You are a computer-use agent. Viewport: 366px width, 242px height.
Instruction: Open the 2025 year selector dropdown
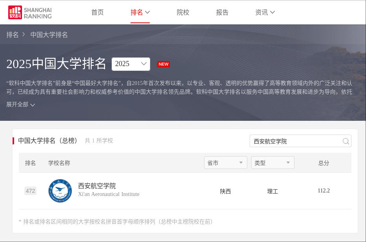pyautogui.click(x=131, y=64)
